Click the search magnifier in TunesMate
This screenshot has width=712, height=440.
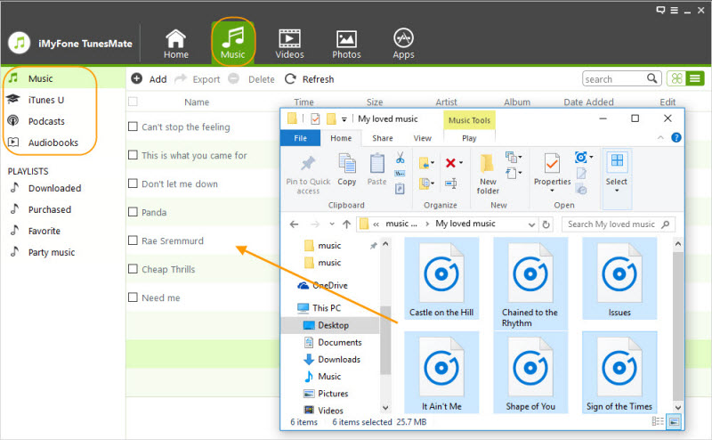pos(651,78)
